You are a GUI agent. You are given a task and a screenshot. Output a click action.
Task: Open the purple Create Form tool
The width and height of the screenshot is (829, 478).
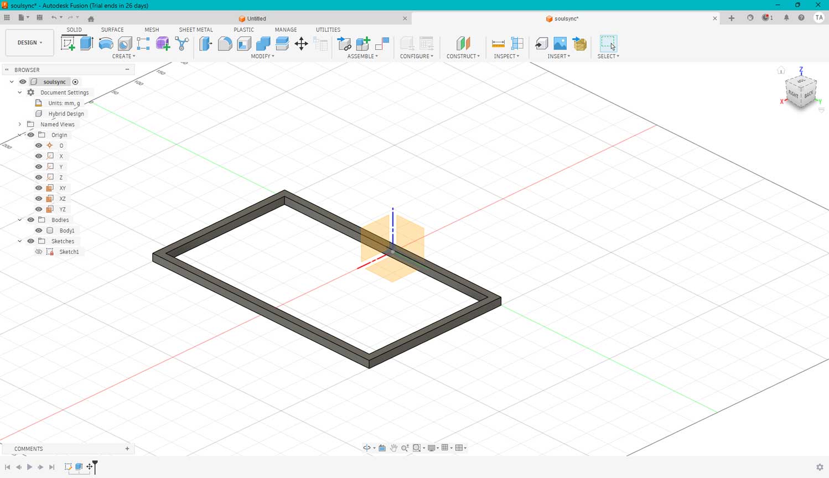click(x=163, y=44)
